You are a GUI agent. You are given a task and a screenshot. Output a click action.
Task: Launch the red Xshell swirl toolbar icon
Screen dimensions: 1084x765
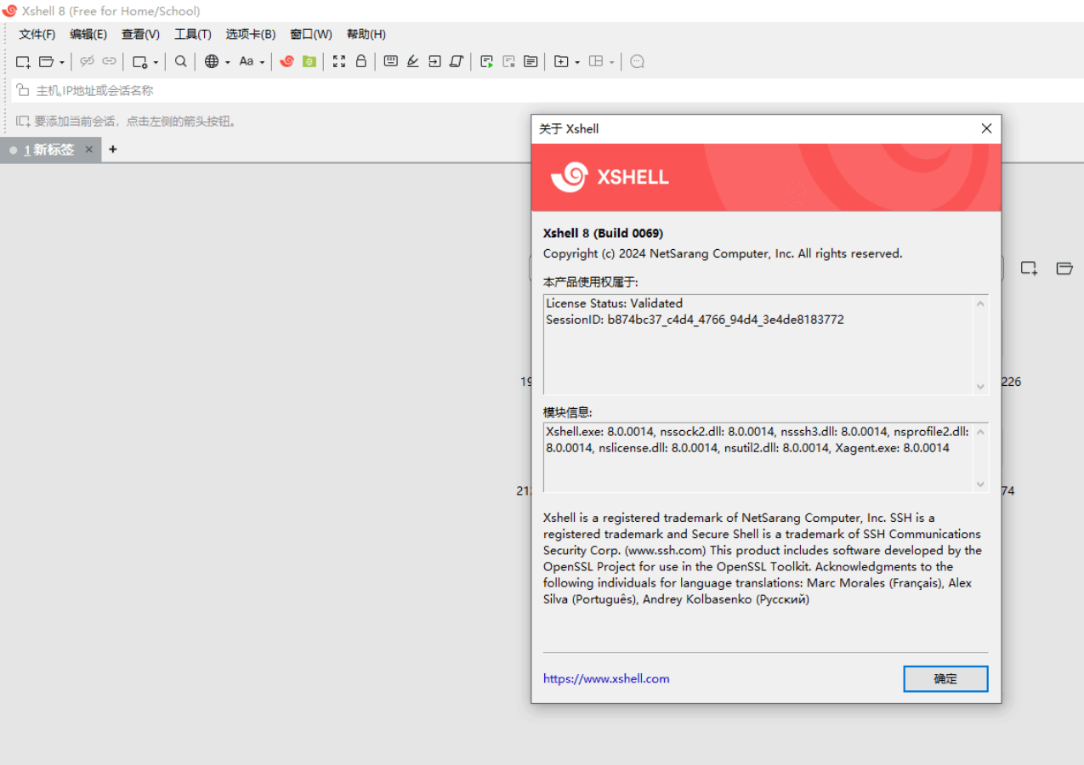(x=287, y=61)
